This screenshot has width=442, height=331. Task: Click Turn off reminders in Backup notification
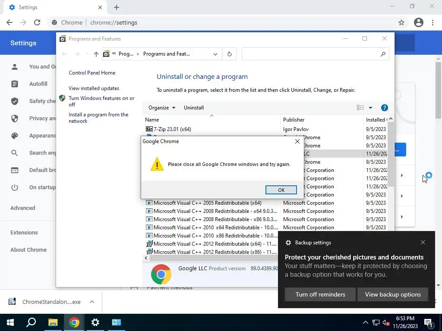[x=320, y=294]
